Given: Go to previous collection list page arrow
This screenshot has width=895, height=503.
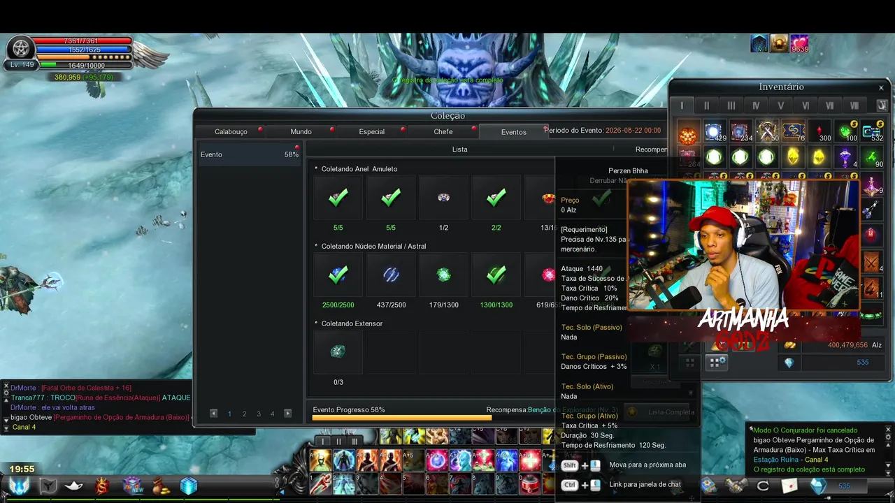Looking at the screenshot, I should point(214,414).
